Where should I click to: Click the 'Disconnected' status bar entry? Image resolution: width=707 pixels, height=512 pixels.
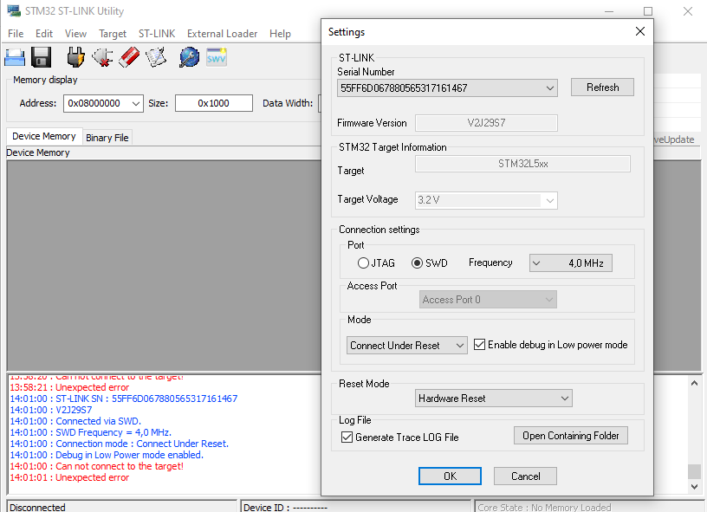(x=122, y=507)
